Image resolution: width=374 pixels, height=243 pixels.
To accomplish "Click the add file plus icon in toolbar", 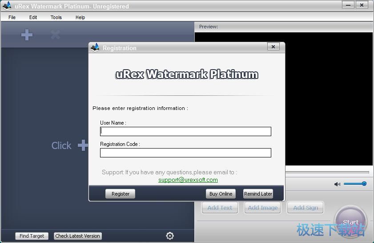I will pyautogui.click(x=27, y=35).
